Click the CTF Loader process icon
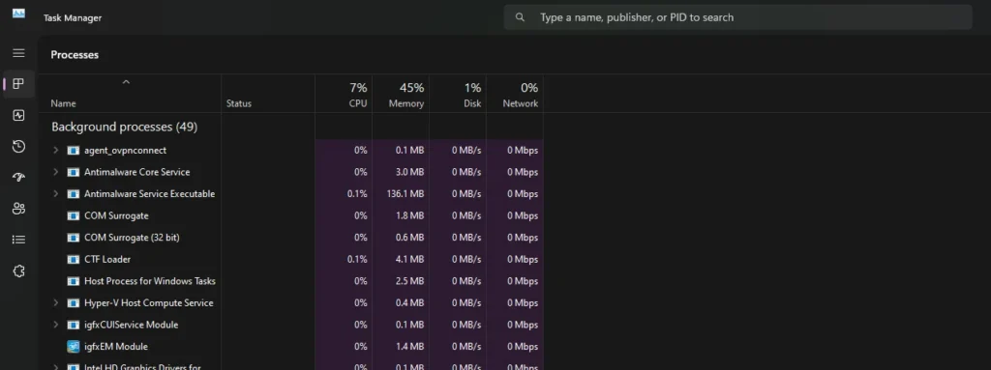 pos(74,259)
